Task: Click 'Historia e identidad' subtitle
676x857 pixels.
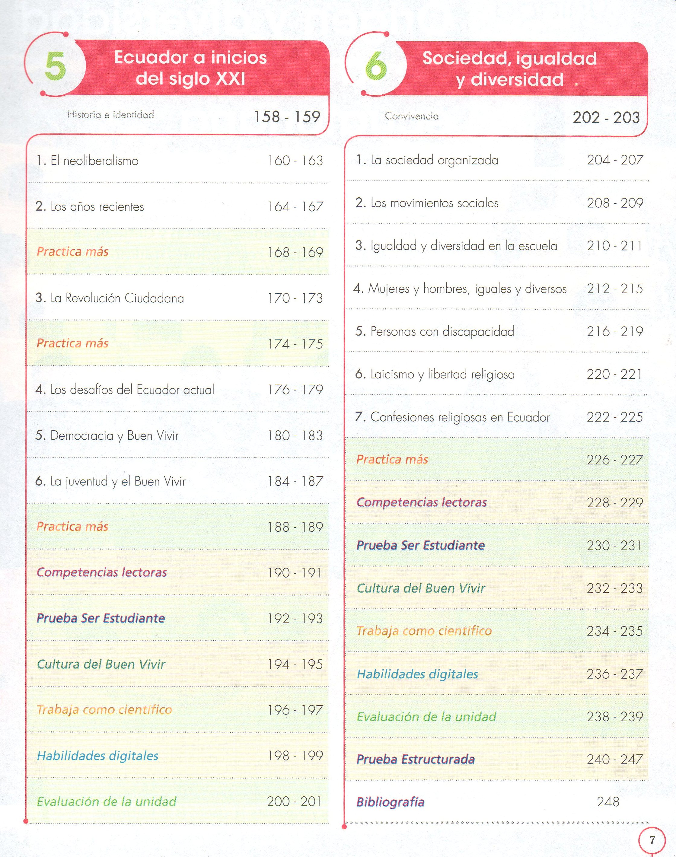Action: coord(110,115)
